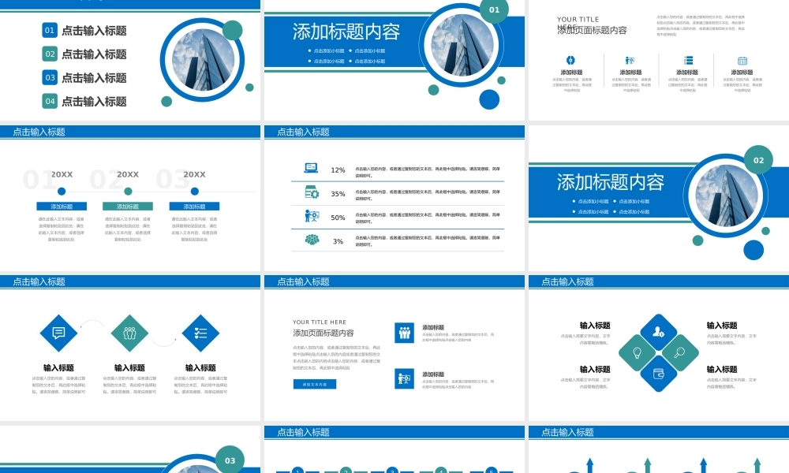Click the blue chat-bubble diamond icon
Screen dimensions: 789x473
click(59, 333)
